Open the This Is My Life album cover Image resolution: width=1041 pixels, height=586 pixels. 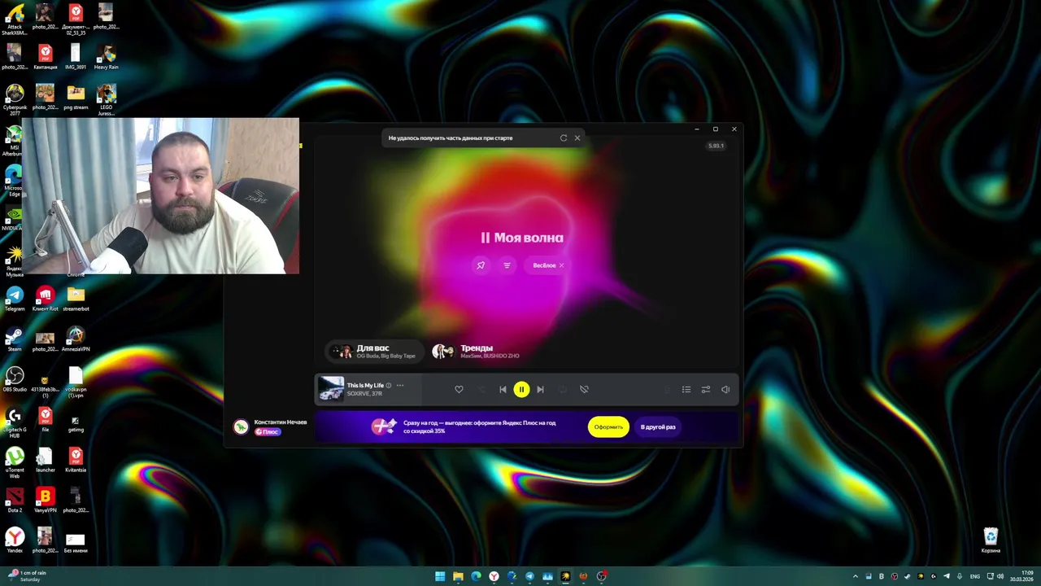pyautogui.click(x=331, y=389)
